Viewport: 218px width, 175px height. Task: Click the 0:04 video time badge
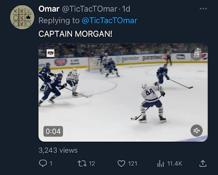53,131
